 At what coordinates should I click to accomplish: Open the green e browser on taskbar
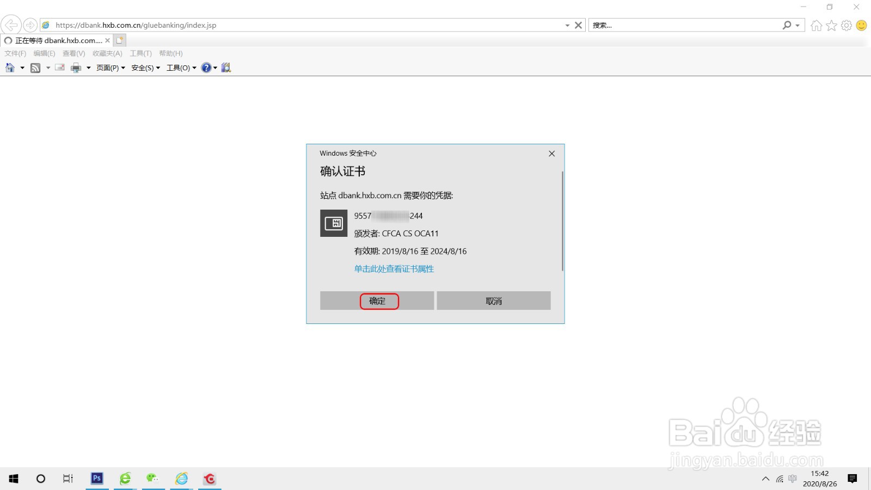tap(125, 479)
